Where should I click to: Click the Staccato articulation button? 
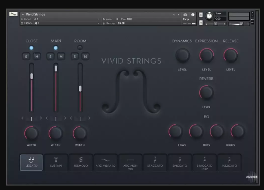(155, 162)
